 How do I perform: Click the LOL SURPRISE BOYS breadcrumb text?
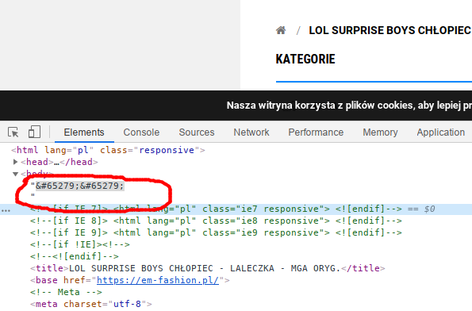tap(390, 30)
